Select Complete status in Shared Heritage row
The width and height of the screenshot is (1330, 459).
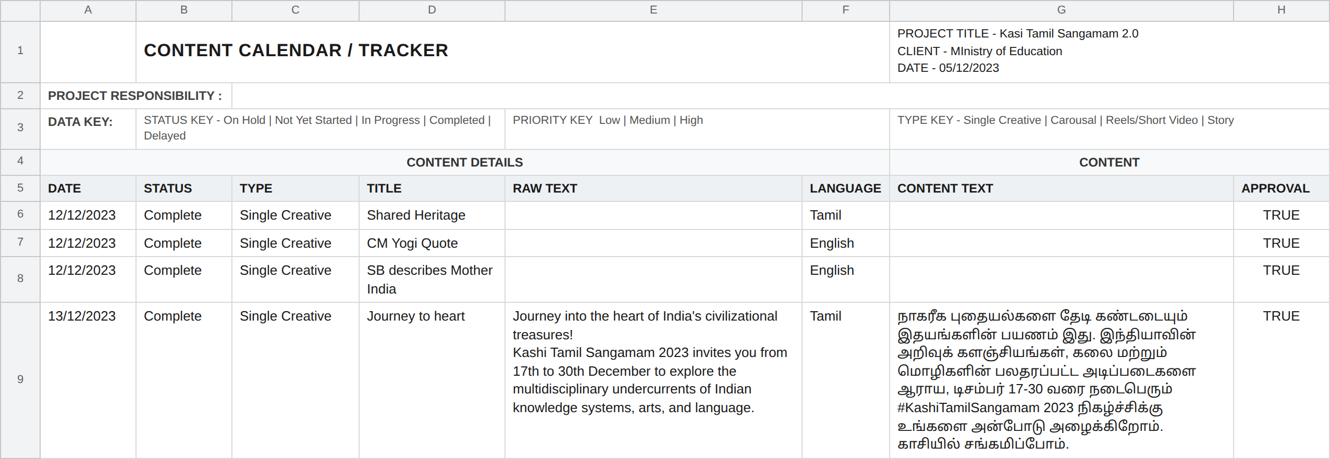184,215
